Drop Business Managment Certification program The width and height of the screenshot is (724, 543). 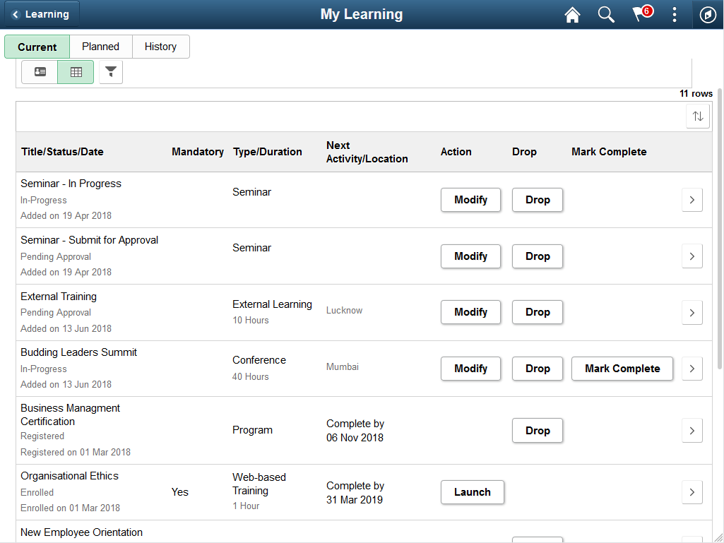pos(538,430)
